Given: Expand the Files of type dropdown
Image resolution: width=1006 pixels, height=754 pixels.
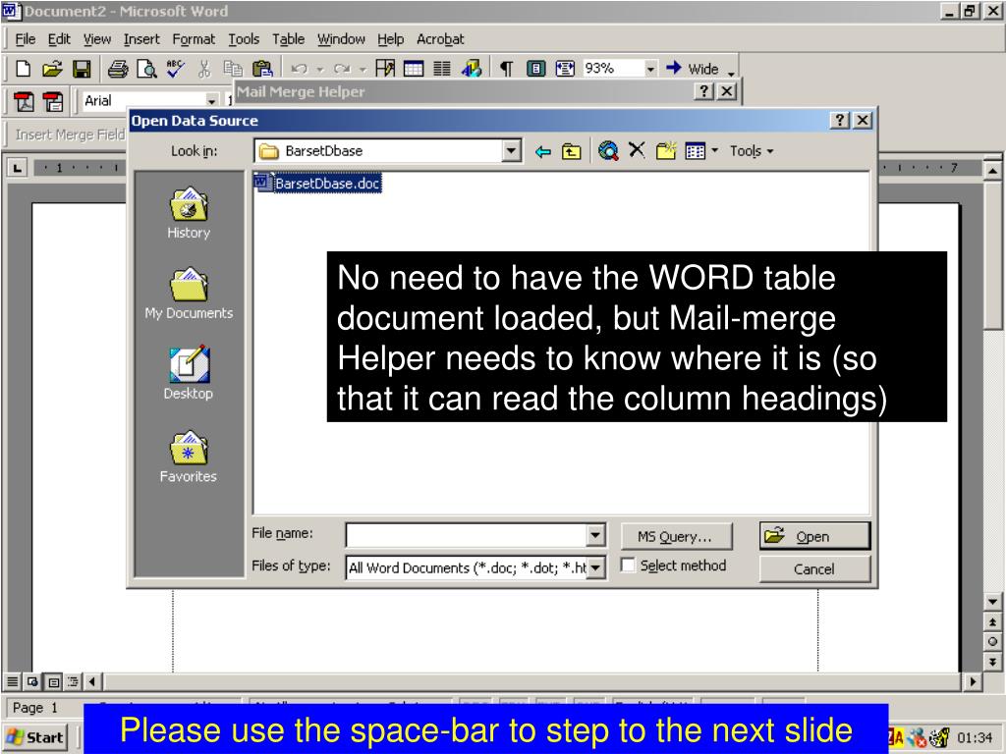Looking at the screenshot, I should coord(596,567).
